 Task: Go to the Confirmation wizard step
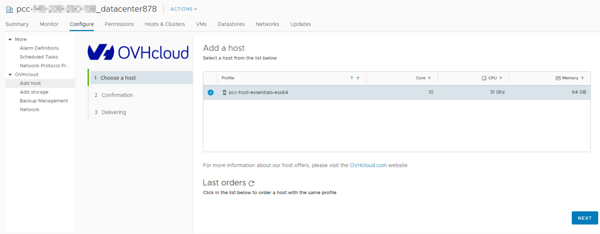tap(117, 95)
